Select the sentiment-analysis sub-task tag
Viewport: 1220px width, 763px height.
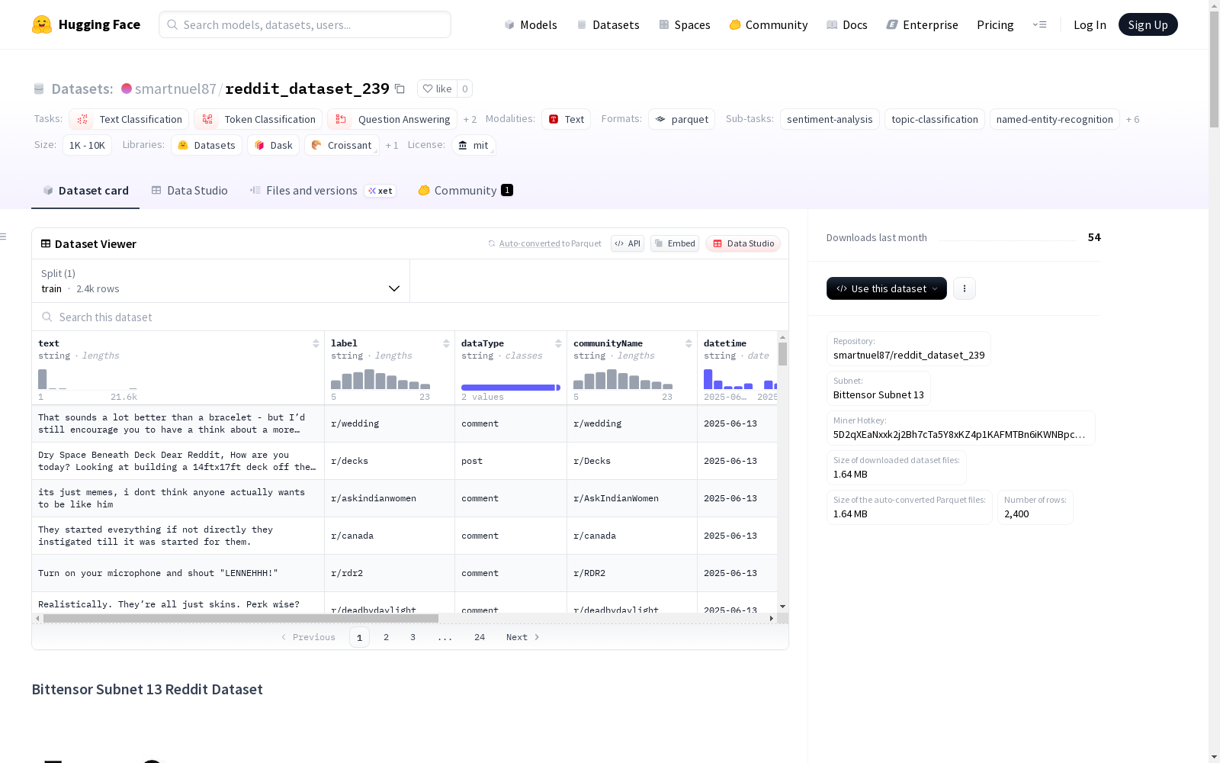pos(830,119)
